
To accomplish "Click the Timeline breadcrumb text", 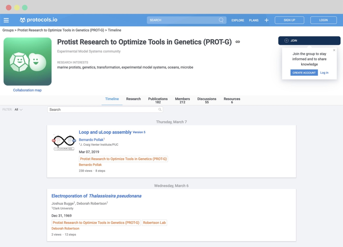I will point(115,30).
